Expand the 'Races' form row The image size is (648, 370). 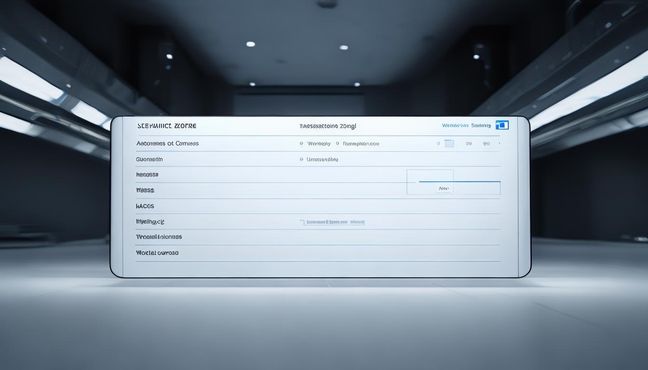coord(145,206)
